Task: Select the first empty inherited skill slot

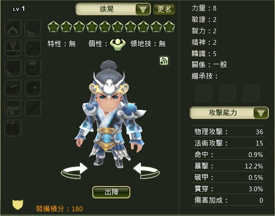Action: coord(204,93)
